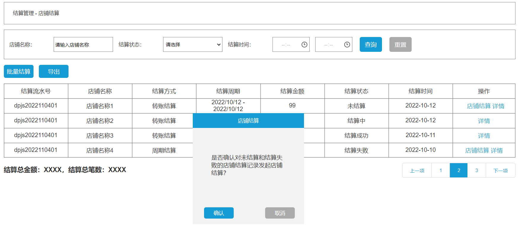This screenshot has width=519, height=231.
Task: Click the start time input field
Action: (291, 44)
